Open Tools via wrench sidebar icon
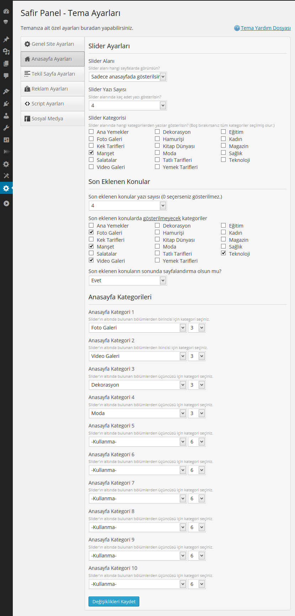The image size is (295, 616). tap(6, 128)
